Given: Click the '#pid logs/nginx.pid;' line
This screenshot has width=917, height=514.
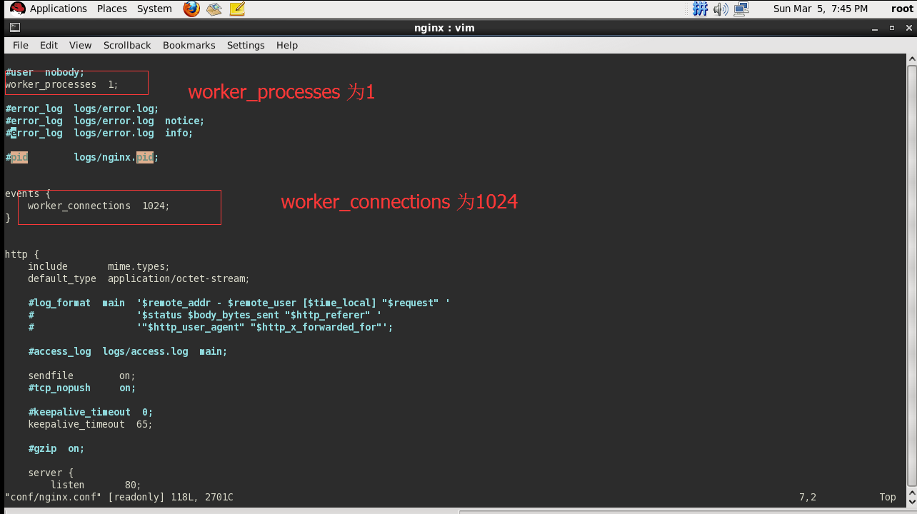Looking at the screenshot, I should coord(82,157).
